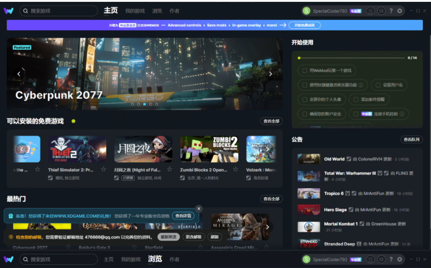Click the green S avatar in top header

[306, 11]
